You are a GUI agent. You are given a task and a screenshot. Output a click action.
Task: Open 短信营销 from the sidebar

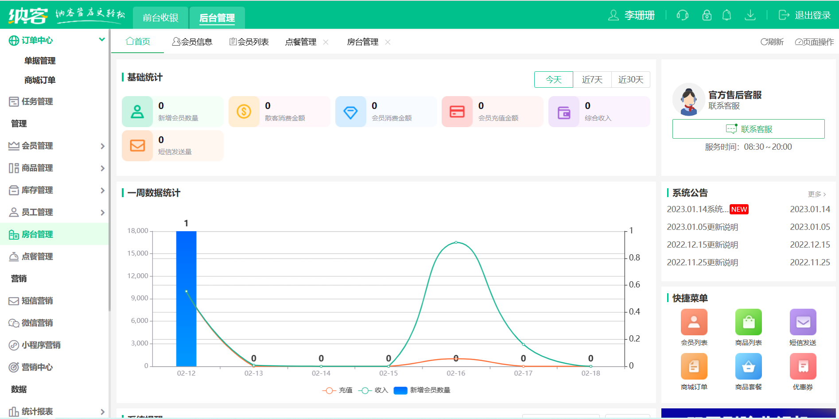pyautogui.click(x=38, y=301)
